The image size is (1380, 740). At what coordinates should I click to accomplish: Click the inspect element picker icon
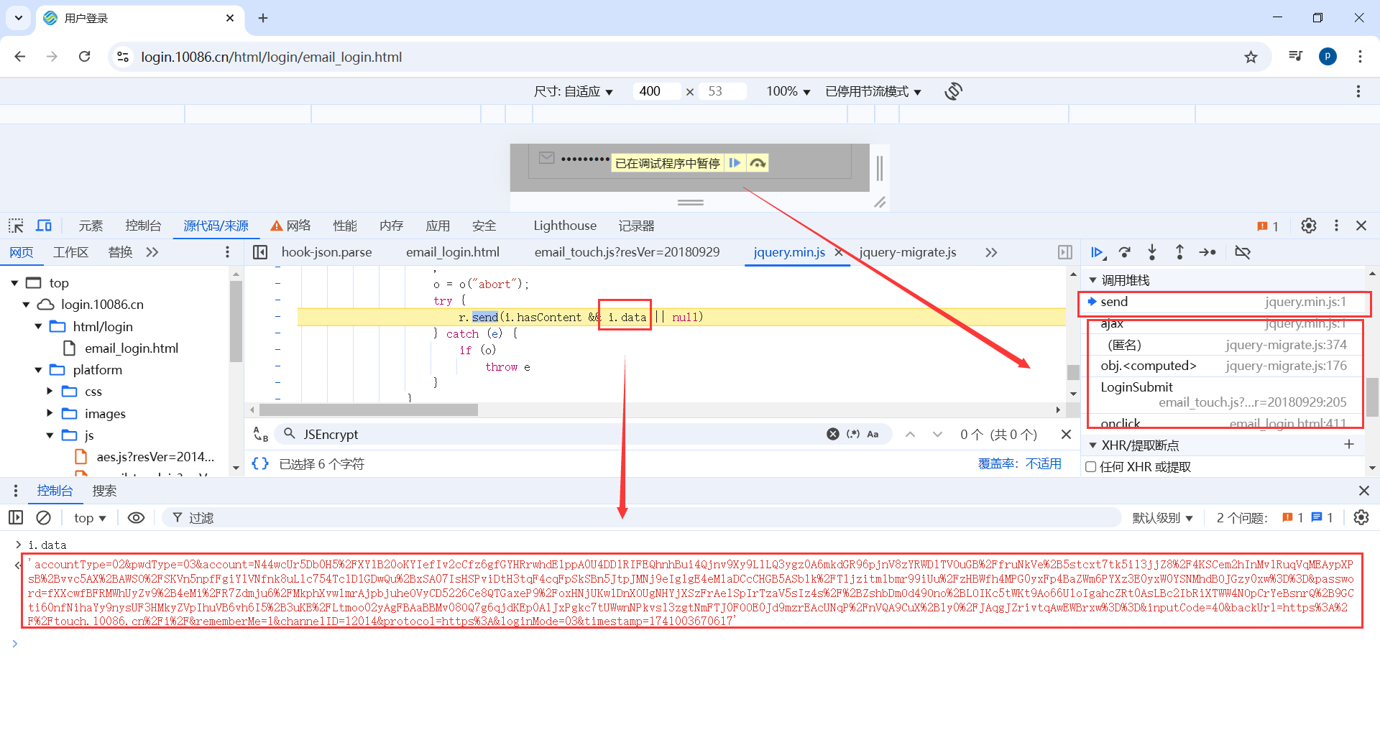click(x=16, y=226)
